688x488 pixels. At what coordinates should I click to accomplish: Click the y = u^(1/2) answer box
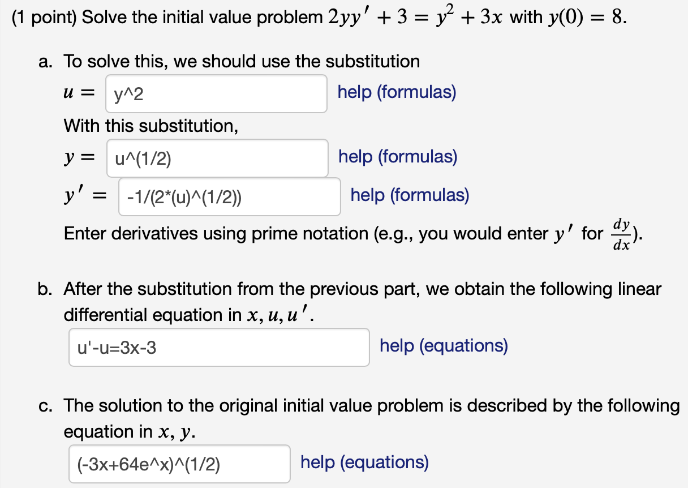pos(217,158)
